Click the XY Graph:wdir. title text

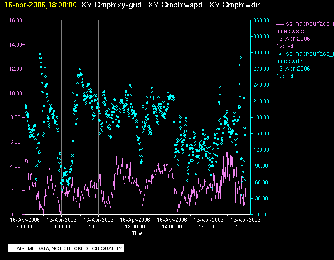click(x=235, y=5)
